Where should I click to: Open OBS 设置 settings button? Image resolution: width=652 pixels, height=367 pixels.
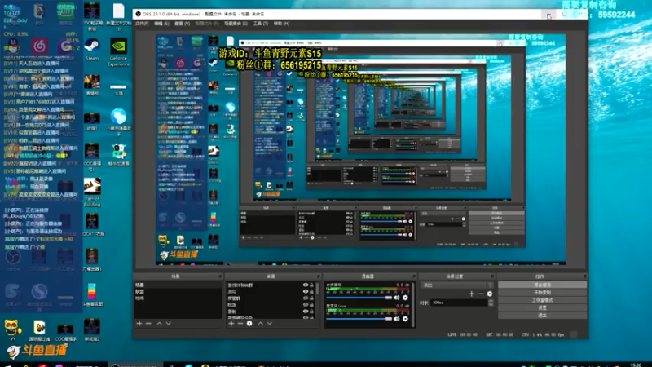[542, 307]
